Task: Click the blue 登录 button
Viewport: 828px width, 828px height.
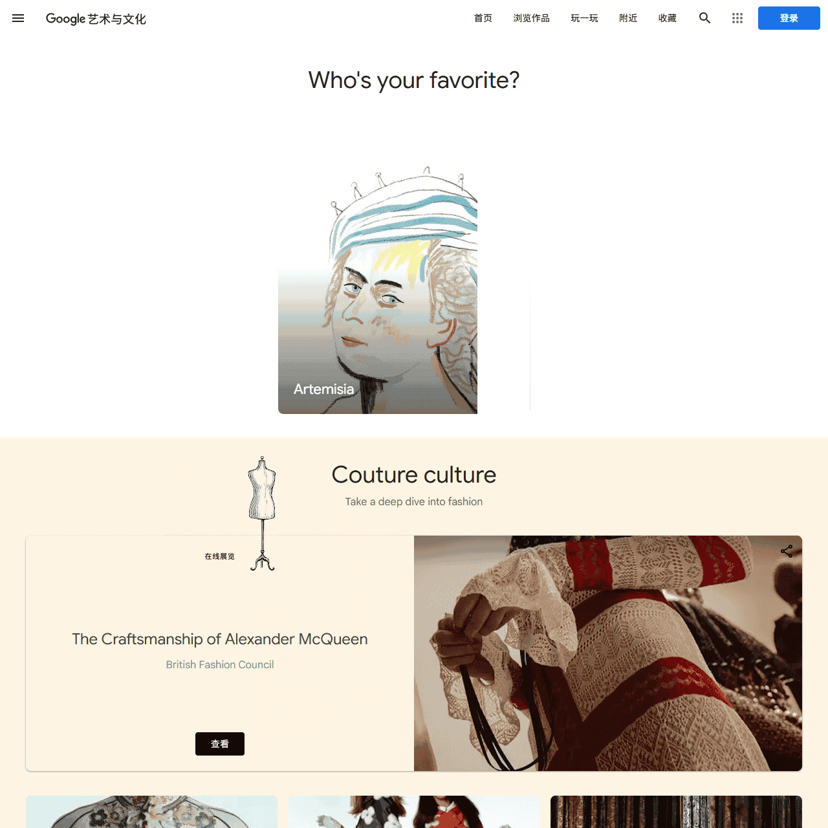Action: point(789,18)
